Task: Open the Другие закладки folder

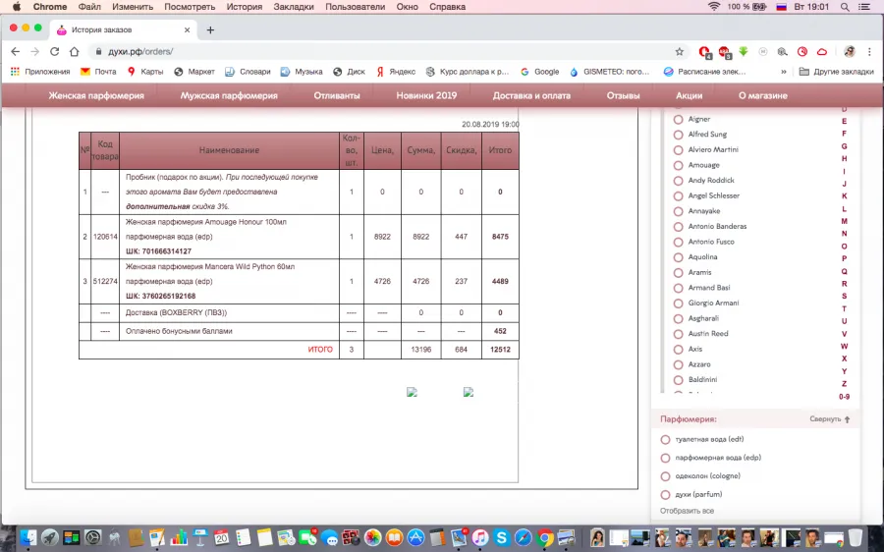Action: pos(837,72)
